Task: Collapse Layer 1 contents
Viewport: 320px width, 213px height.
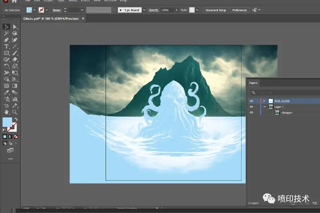Action: pyautogui.click(x=264, y=107)
